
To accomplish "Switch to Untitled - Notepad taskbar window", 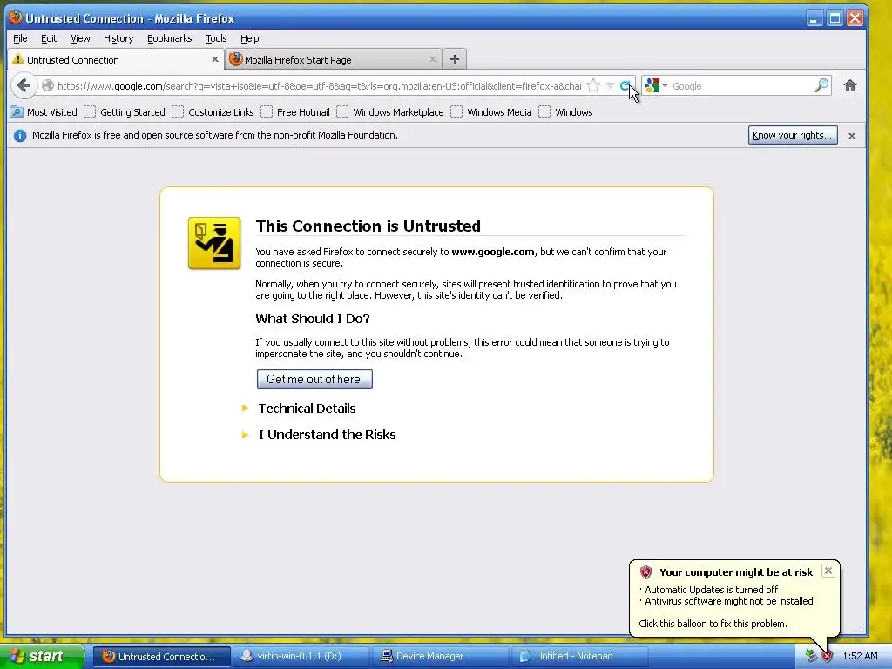I will click(x=580, y=656).
